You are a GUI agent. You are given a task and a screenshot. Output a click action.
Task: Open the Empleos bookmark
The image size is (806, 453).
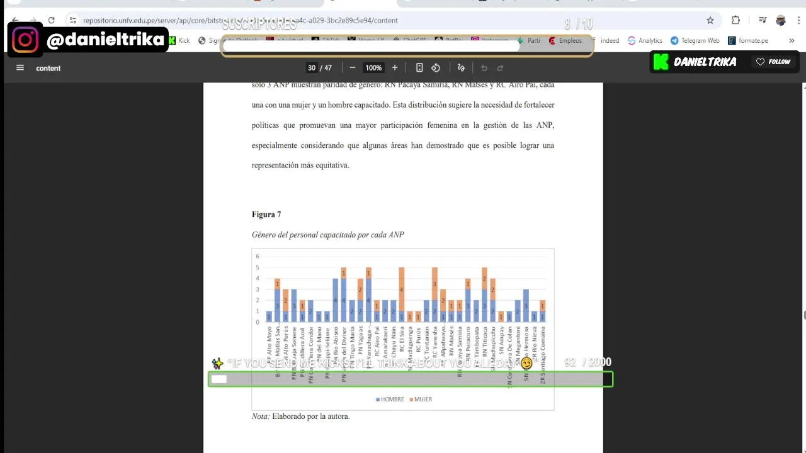point(565,40)
